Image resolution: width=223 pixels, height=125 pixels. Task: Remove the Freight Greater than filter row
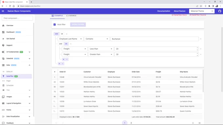coord(201,55)
